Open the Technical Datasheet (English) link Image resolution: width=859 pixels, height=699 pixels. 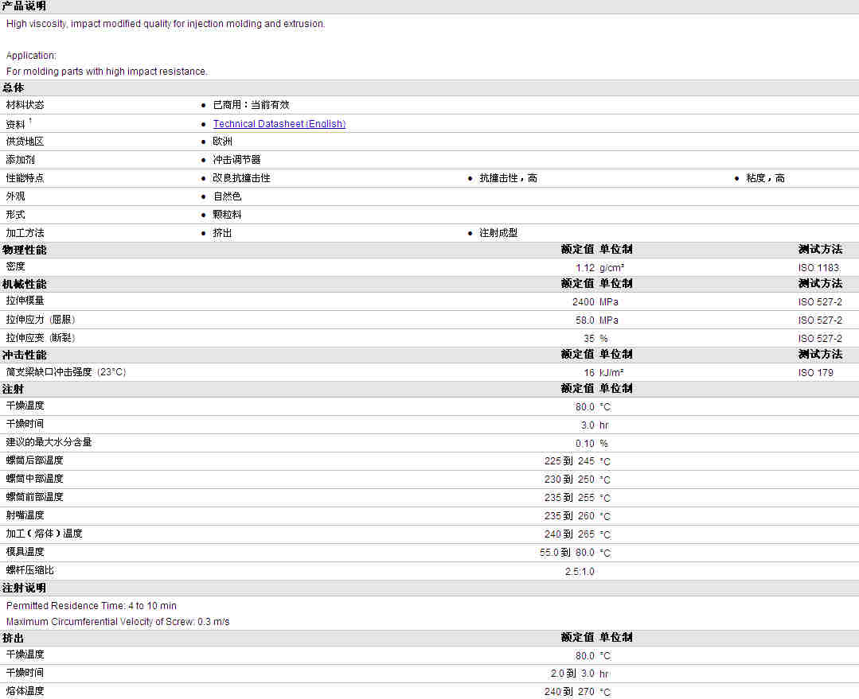pos(279,124)
